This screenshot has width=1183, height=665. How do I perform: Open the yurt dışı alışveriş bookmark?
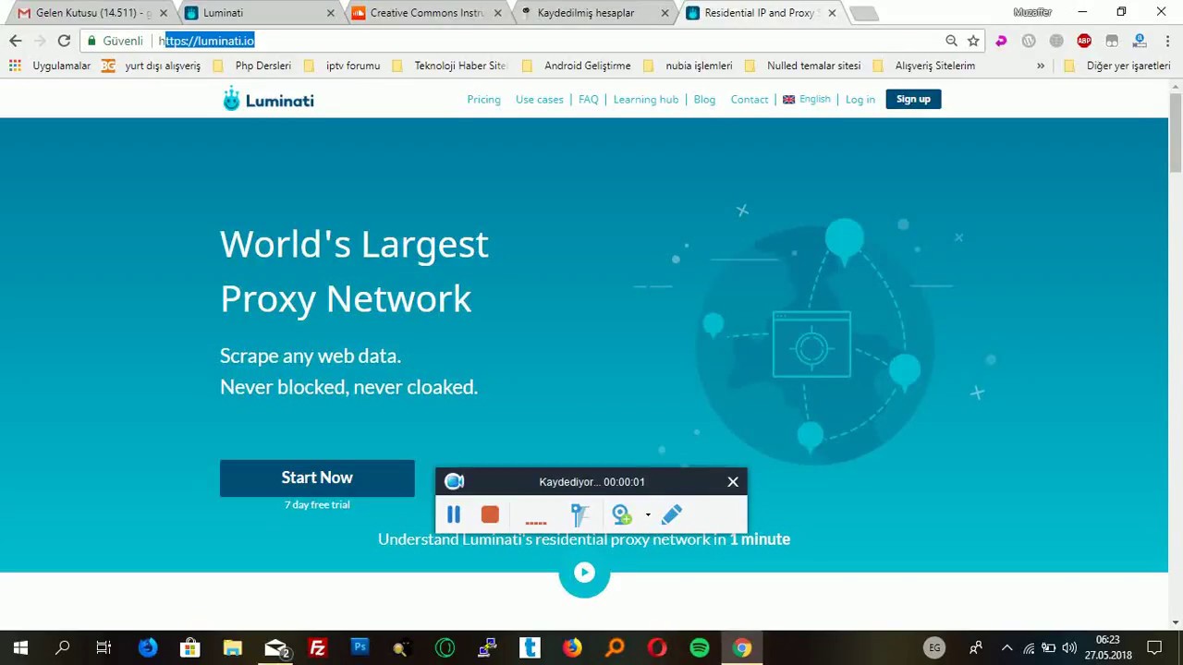(x=152, y=66)
